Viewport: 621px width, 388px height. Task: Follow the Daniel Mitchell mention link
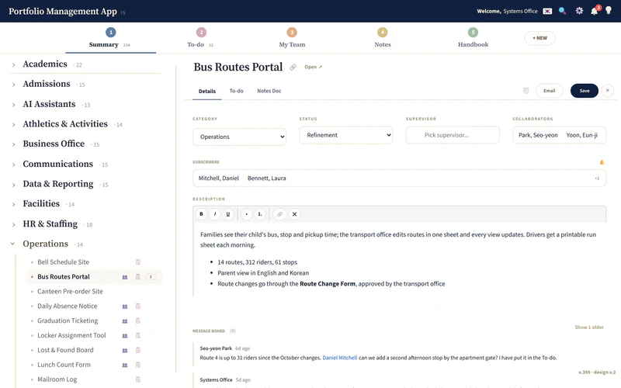[340, 358]
